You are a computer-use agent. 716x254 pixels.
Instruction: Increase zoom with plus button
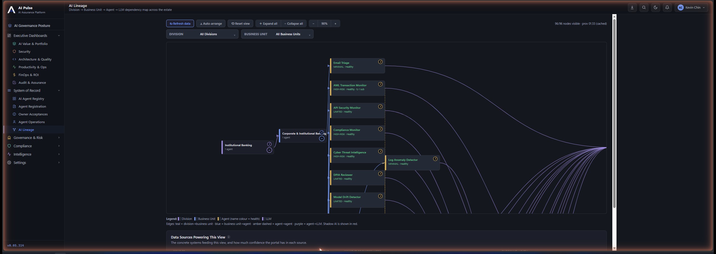tap(335, 24)
